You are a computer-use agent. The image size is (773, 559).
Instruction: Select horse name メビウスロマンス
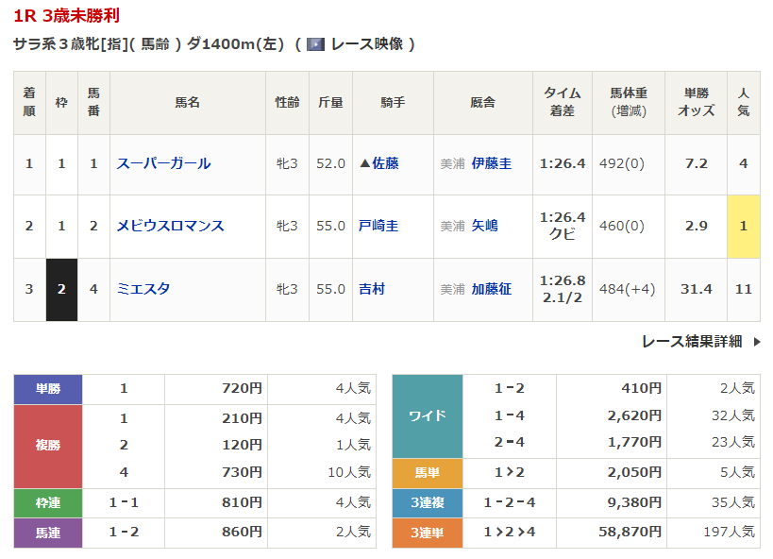tap(170, 226)
